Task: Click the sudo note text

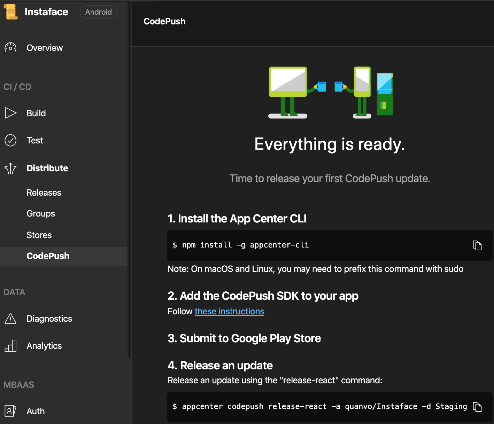Action: 316,269
